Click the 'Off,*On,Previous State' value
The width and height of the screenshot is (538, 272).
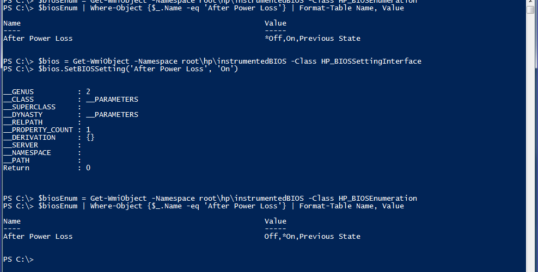point(312,237)
